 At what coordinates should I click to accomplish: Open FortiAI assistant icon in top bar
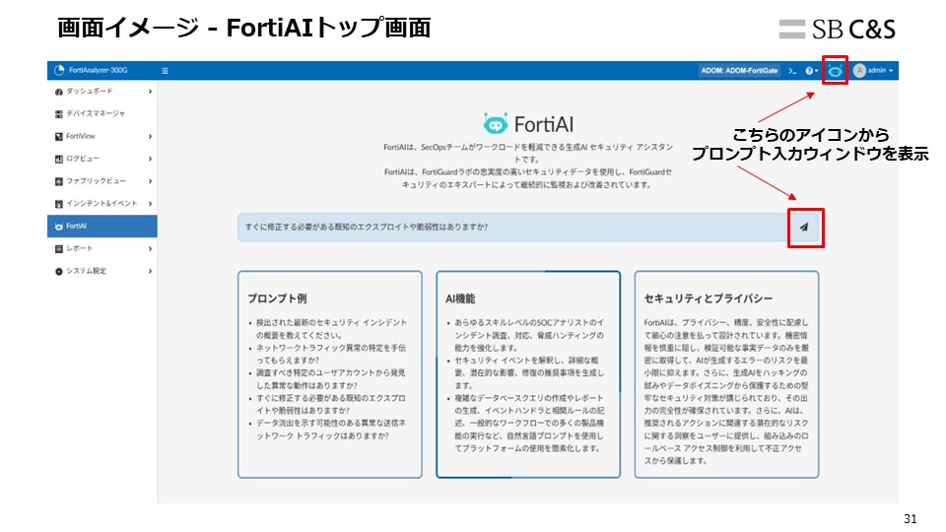[x=835, y=71]
